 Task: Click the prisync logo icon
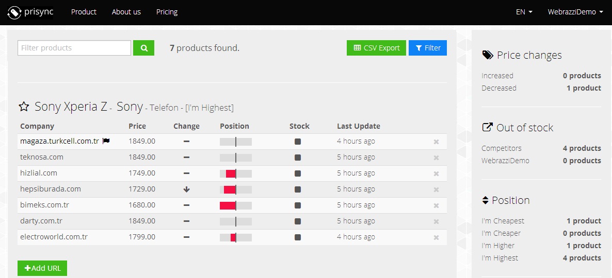[14, 12]
